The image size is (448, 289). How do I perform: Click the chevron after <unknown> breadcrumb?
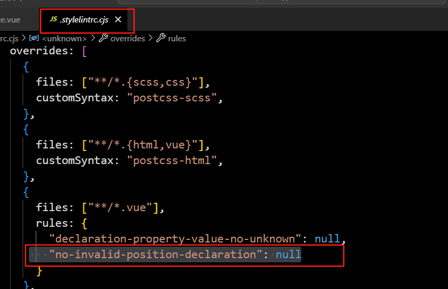tap(93, 38)
